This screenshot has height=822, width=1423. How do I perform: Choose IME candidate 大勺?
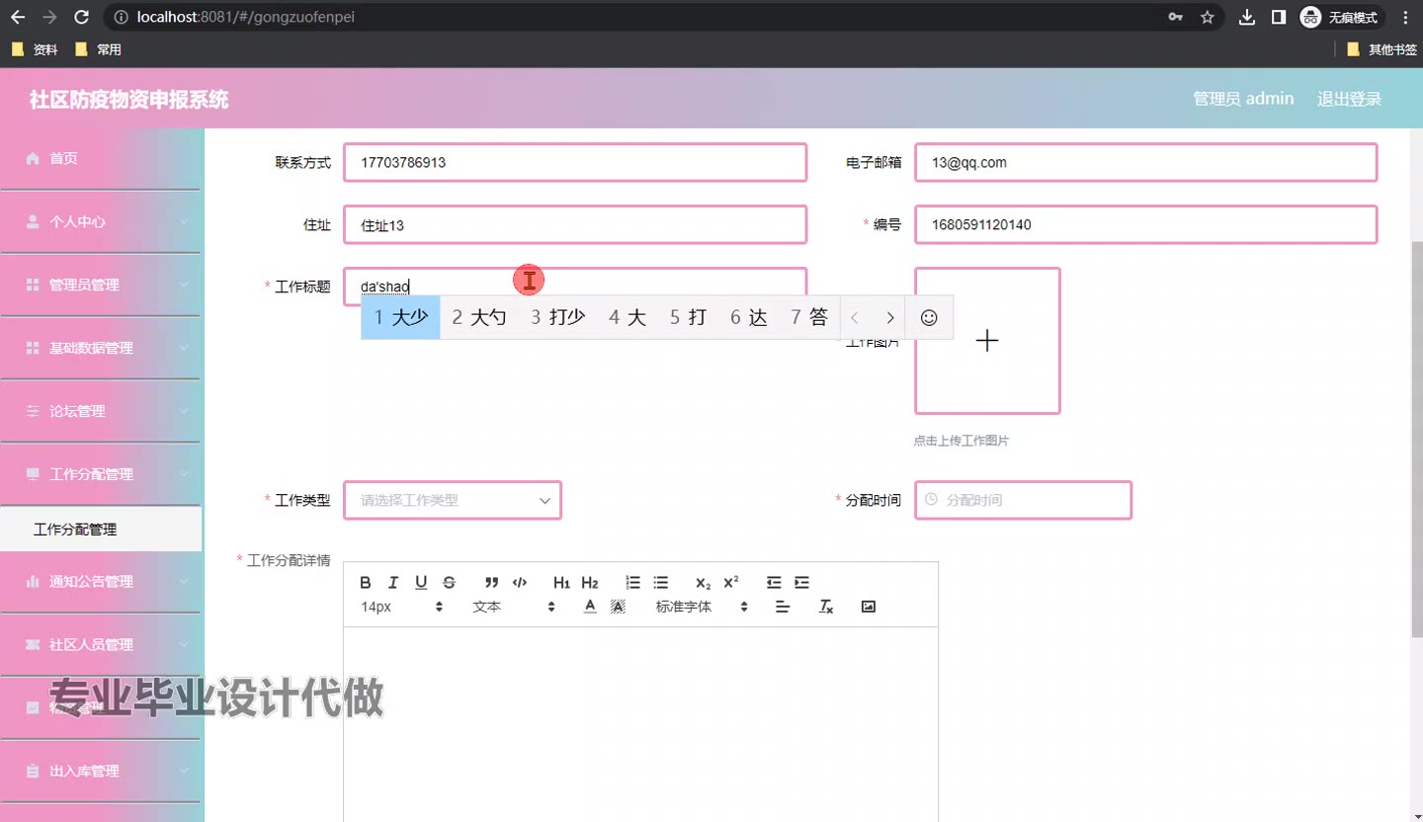click(479, 317)
